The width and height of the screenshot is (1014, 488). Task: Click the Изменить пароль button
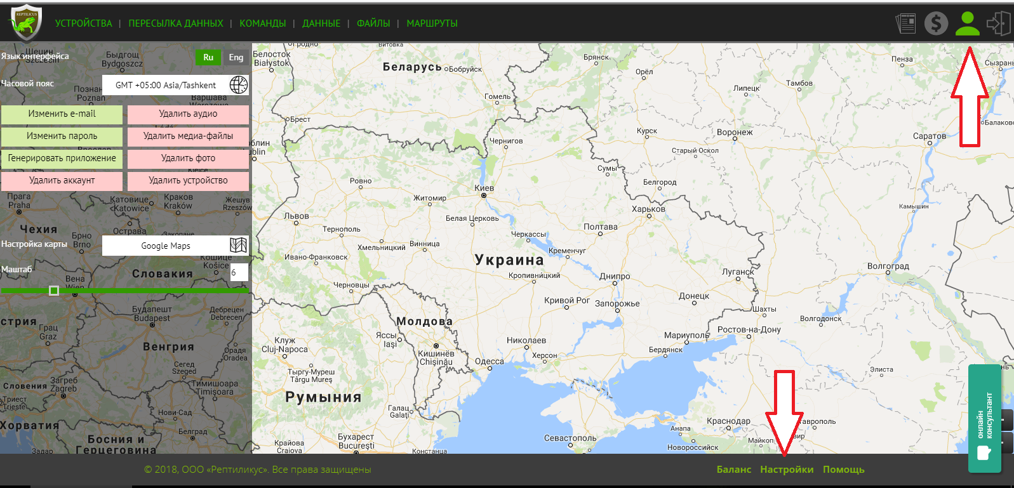[62, 136]
